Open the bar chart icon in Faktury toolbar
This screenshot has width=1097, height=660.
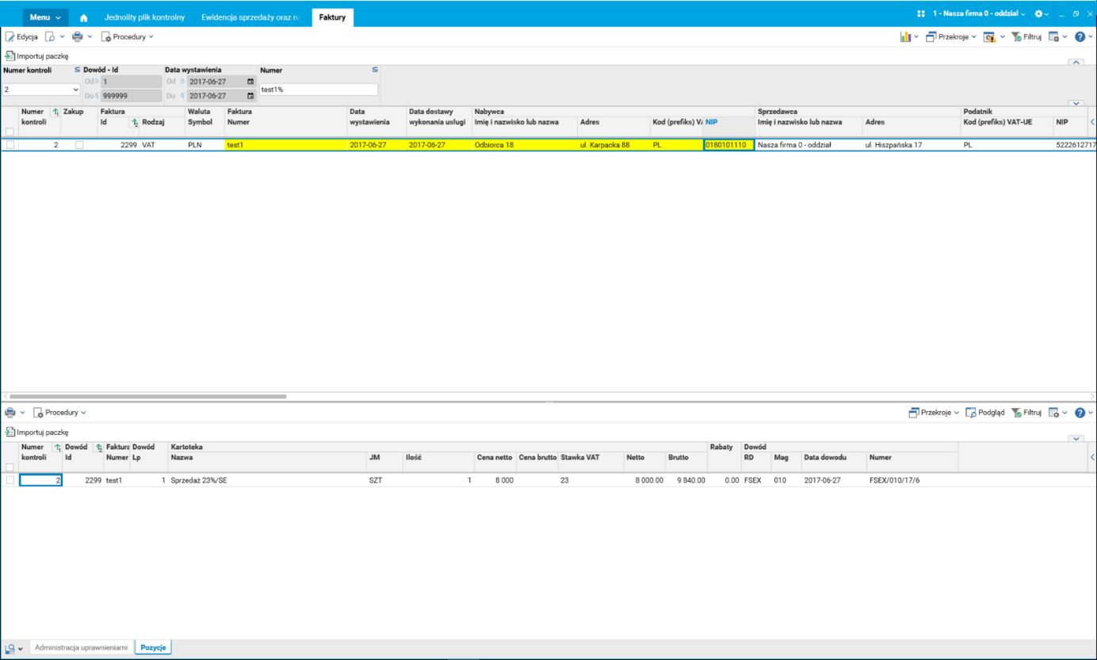pos(905,36)
